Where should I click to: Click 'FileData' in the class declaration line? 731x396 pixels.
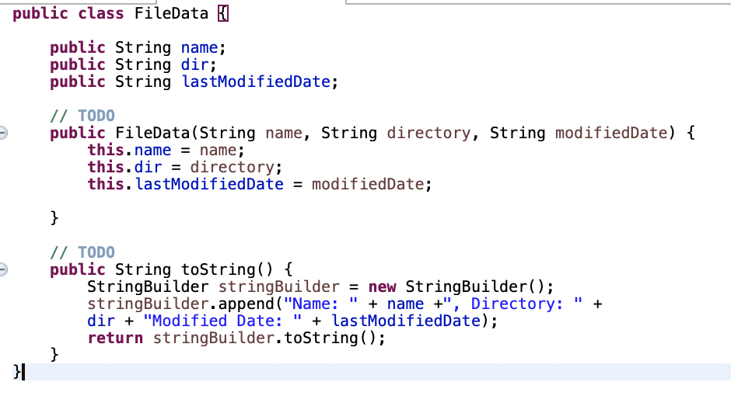point(171,13)
